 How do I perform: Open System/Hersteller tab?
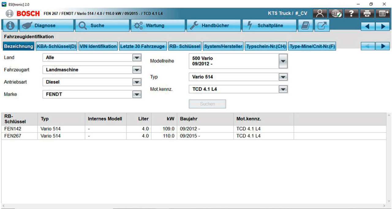pyautogui.click(x=223, y=46)
